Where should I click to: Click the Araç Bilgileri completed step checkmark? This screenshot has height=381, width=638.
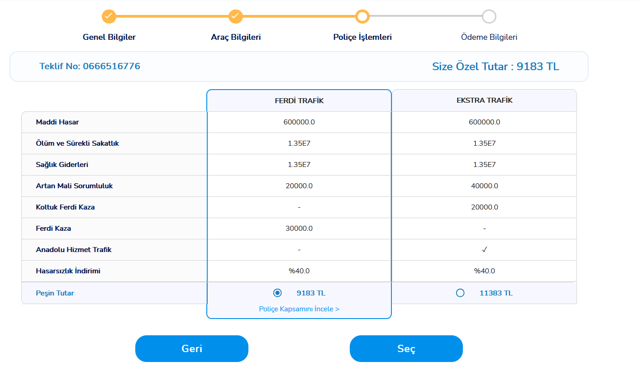coord(236,16)
